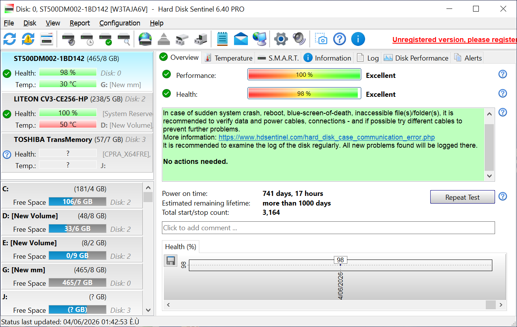
Task: Open the Report menu
Action: tap(80, 23)
